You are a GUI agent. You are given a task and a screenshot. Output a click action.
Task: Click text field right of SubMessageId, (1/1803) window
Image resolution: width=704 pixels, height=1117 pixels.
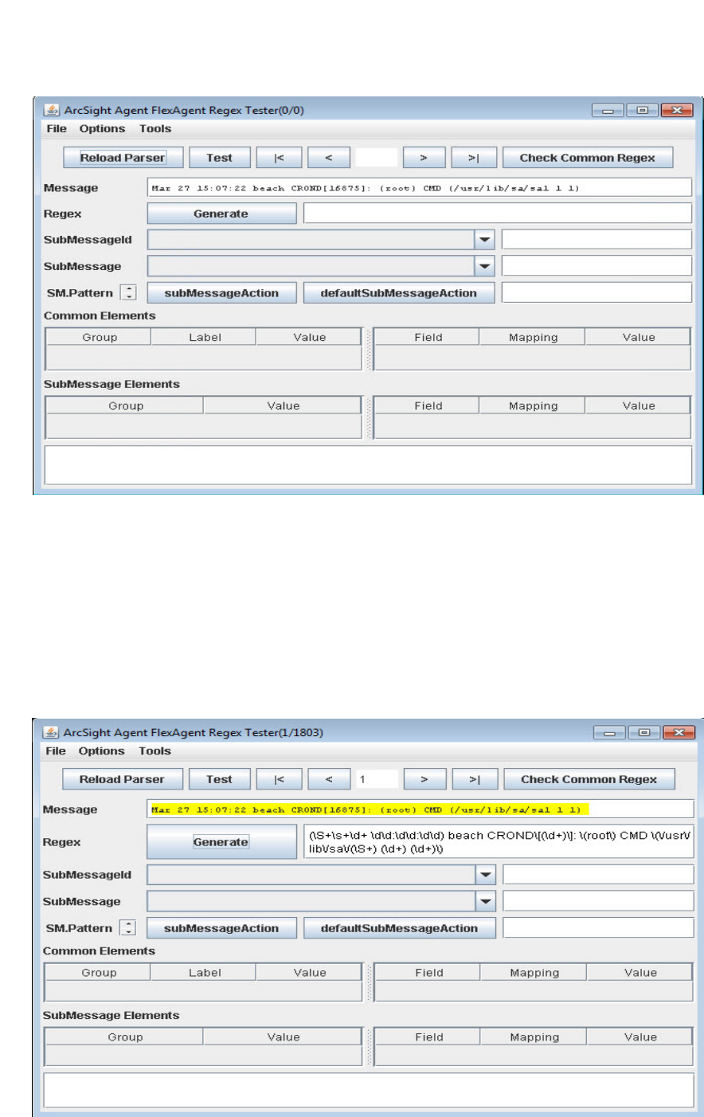tap(598, 875)
